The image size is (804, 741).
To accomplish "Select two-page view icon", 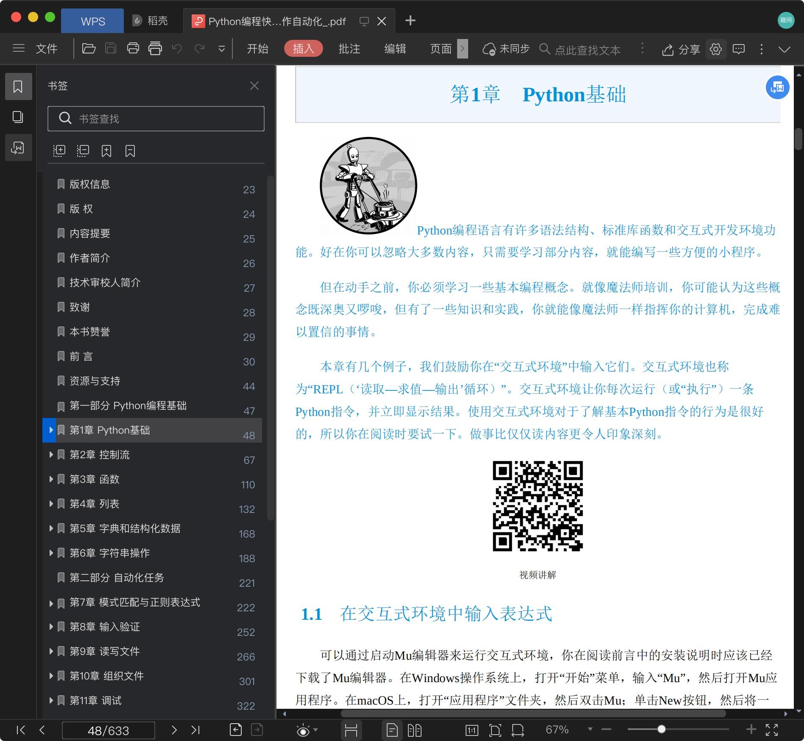I will (x=415, y=730).
